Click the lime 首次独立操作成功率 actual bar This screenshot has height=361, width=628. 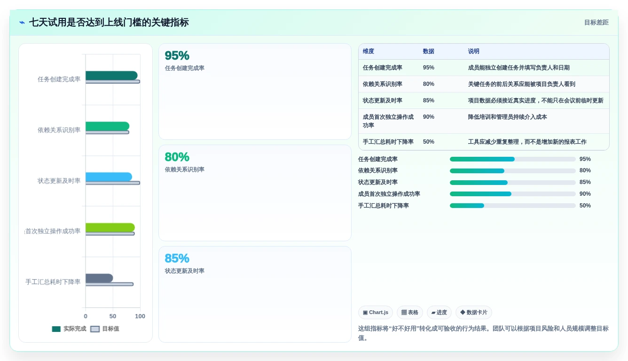click(x=110, y=228)
